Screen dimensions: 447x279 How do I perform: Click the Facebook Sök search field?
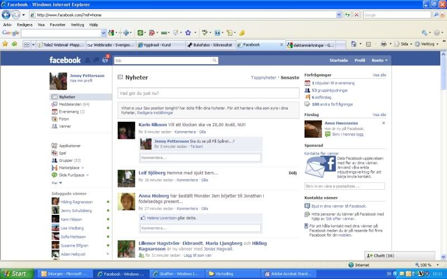click(163, 60)
